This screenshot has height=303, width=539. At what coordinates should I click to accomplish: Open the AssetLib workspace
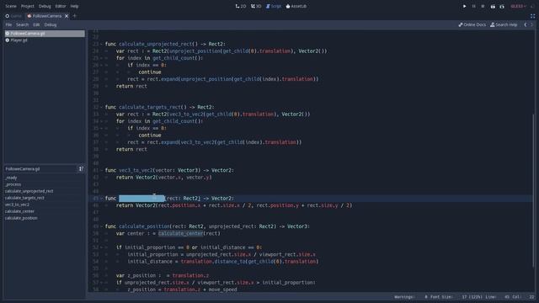(296, 6)
